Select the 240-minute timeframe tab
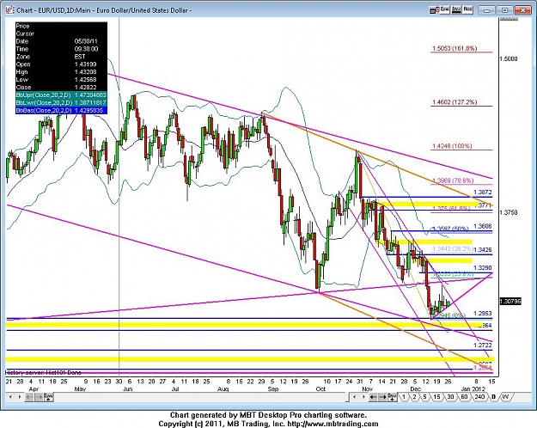Screen dimensions: 537x428 (x=479, y=397)
